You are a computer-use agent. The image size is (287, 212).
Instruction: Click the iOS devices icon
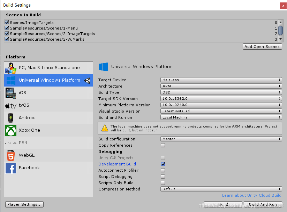(x=10, y=93)
